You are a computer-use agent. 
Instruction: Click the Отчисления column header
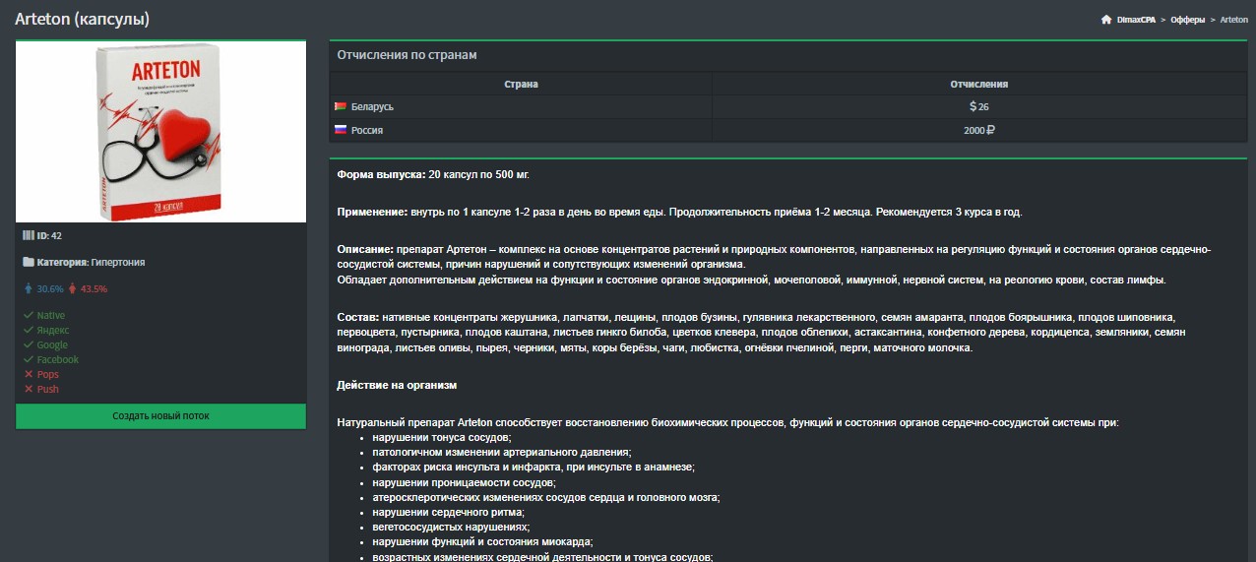(x=978, y=85)
